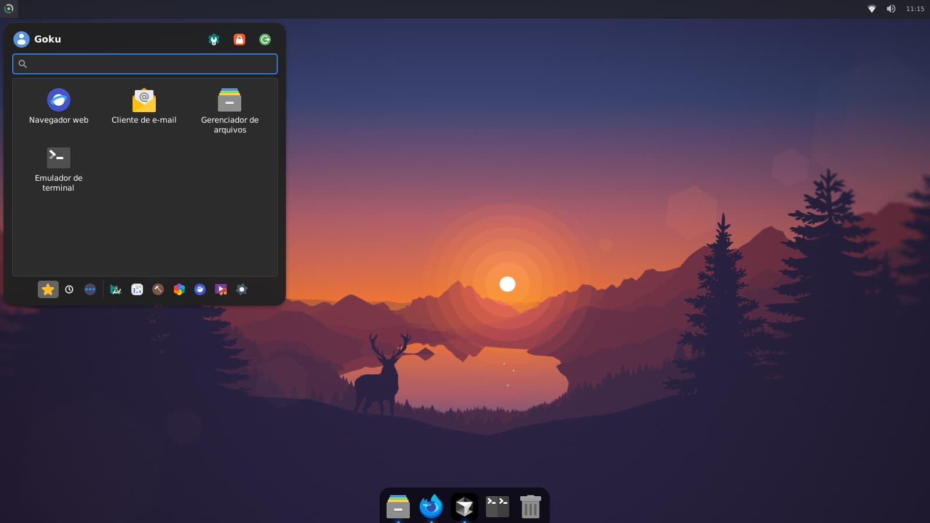Open file manager from the dock

398,507
